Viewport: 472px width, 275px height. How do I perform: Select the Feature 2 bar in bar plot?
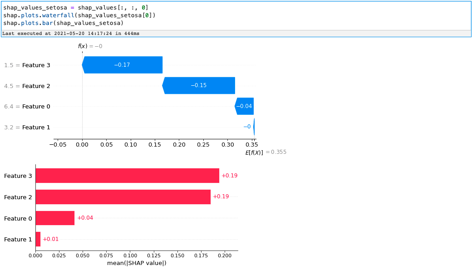click(x=123, y=197)
